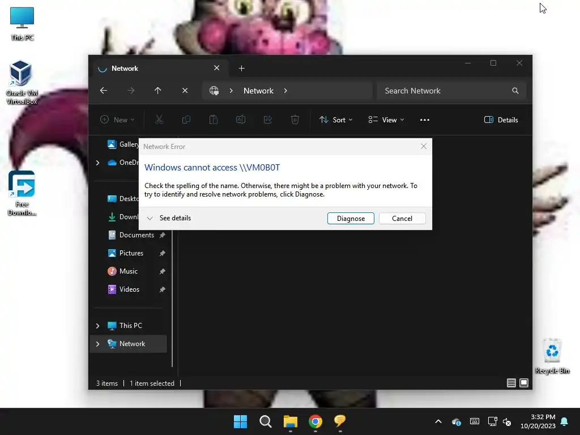Select the Recycle Bin desktop icon

point(552,356)
